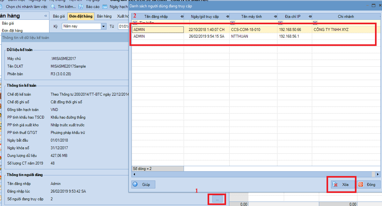Viewport: 382px width, 206px height.
Task: Collapse the Bán hàng sidebar panel
Action: [46, 16]
